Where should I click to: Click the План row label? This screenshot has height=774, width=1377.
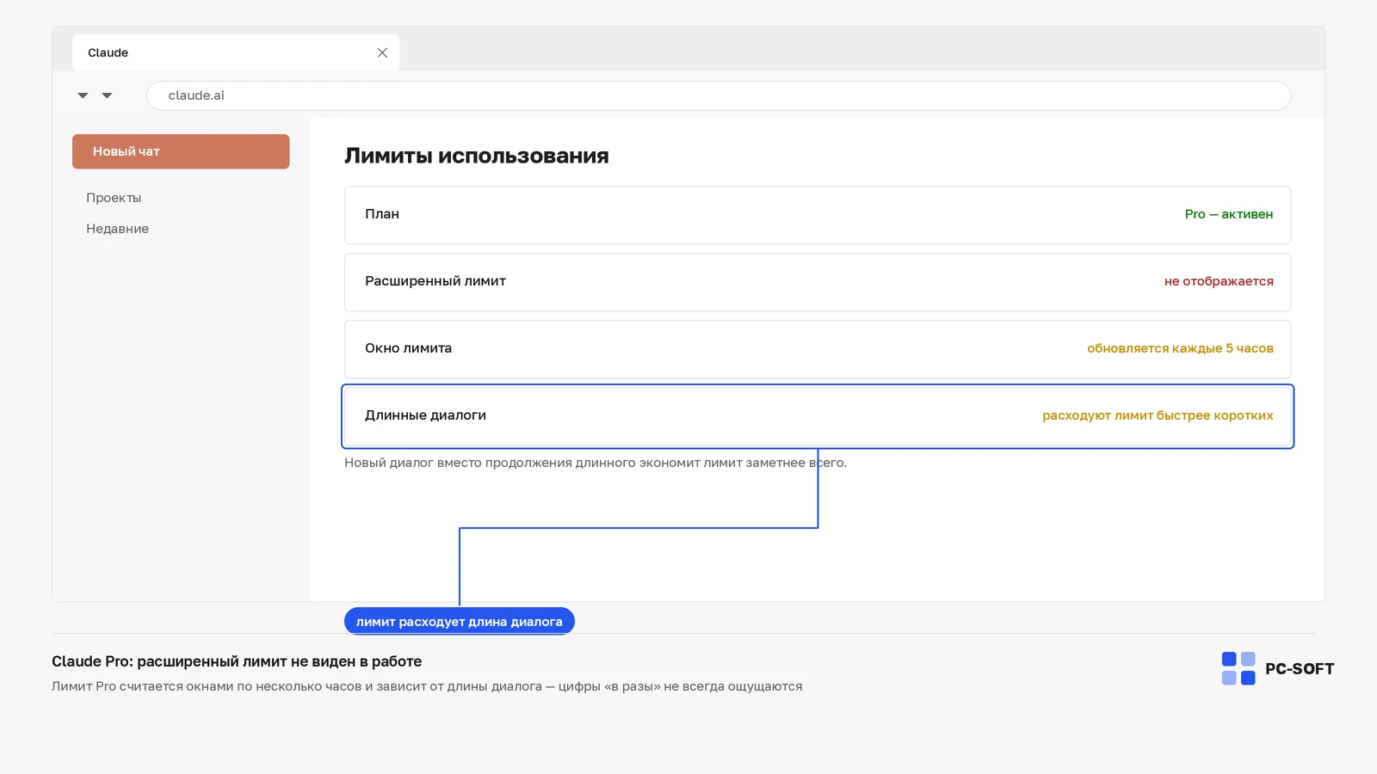[382, 214]
